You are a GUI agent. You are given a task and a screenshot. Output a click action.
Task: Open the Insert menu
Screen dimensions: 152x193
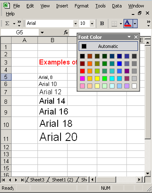pyautogui.click(x=62, y=6)
